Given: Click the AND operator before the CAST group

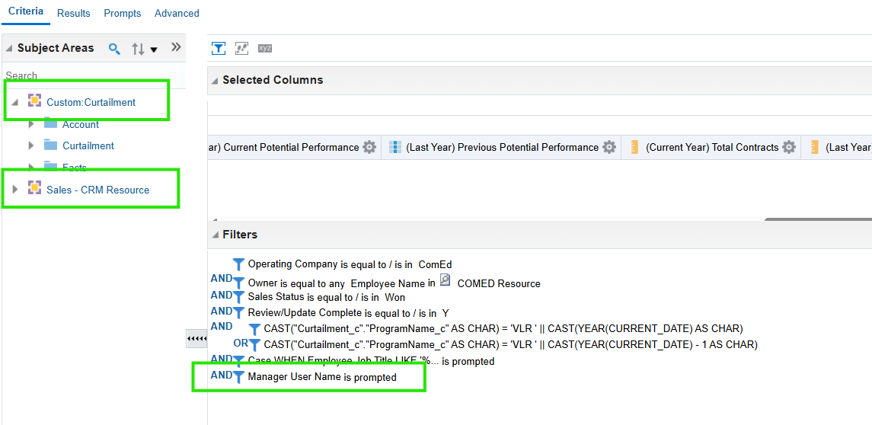Looking at the screenshot, I should click(222, 326).
